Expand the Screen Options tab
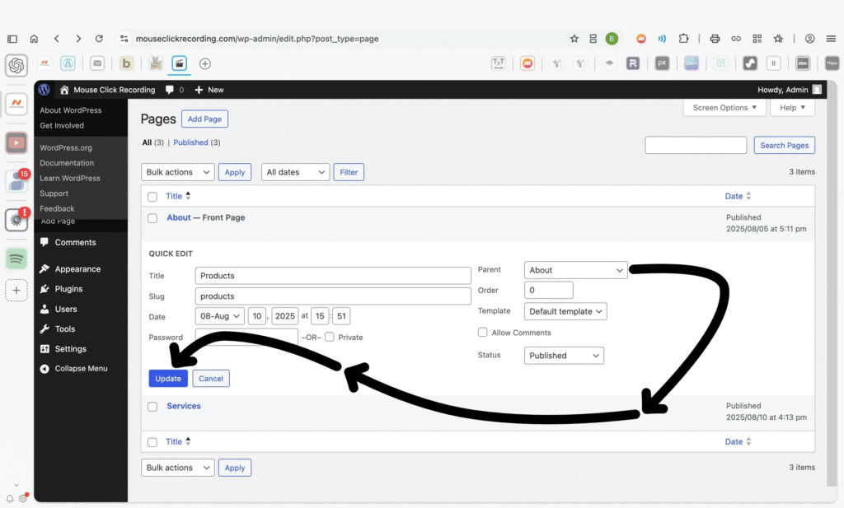The width and height of the screenshot is (844, 508). (724, 108)
